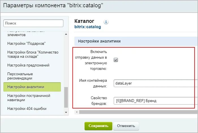Viewport: 198px width, 133px height.
Task: Click the Сохранить button
Action: 98,126
